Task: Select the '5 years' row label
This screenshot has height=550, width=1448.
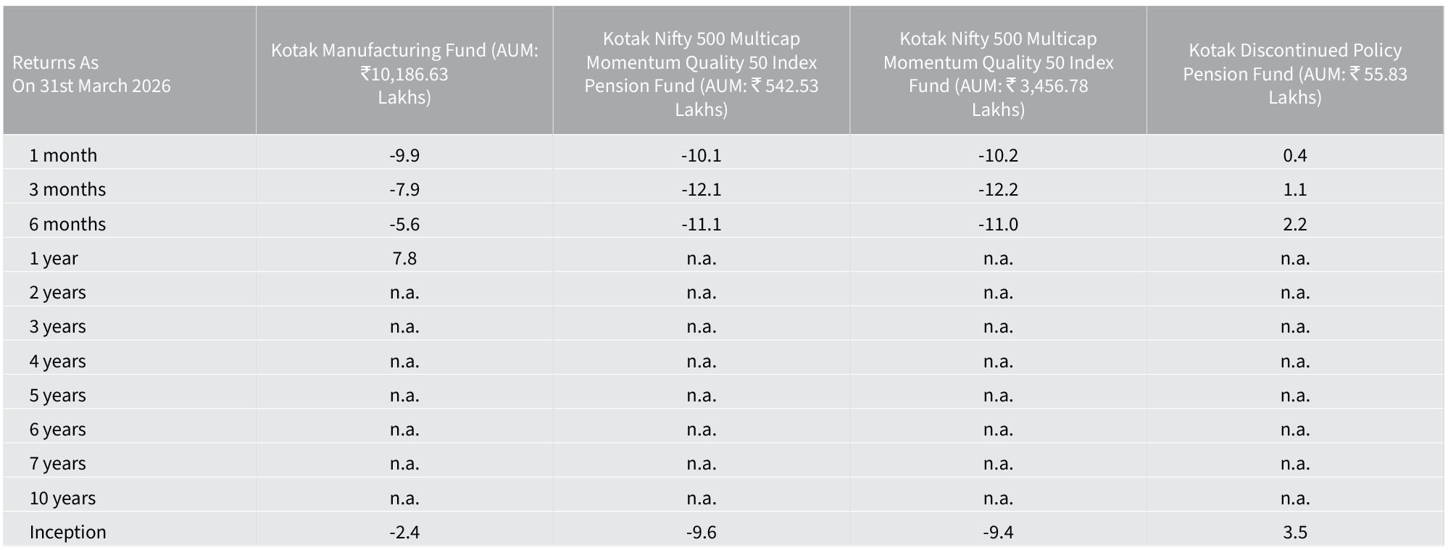Action: coord(57,395)
